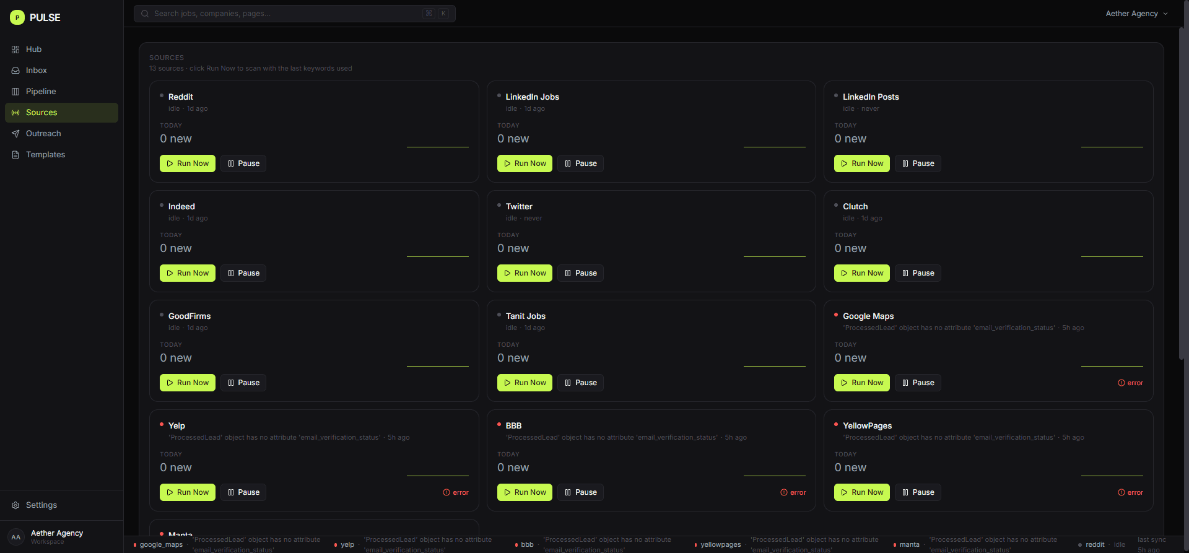Open Settings in the sidebar
The image size is (1189, 553).
coord(61,505)
